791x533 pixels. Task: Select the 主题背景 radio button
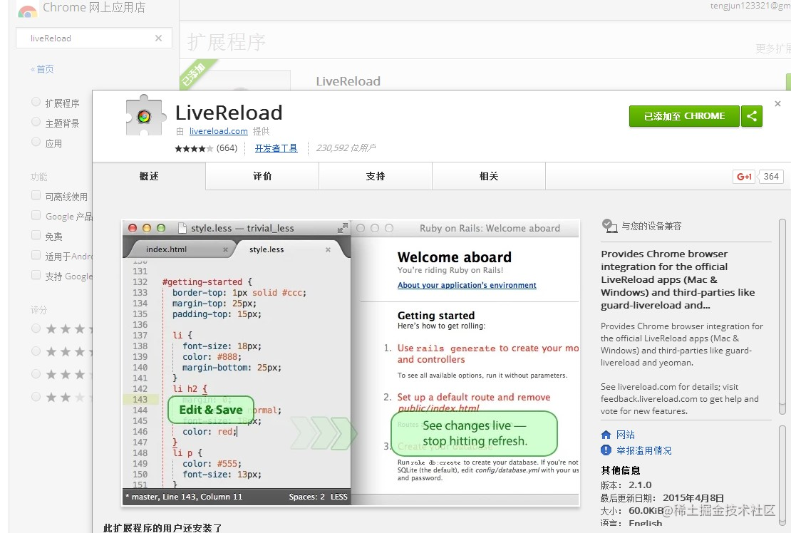(36, 122)
